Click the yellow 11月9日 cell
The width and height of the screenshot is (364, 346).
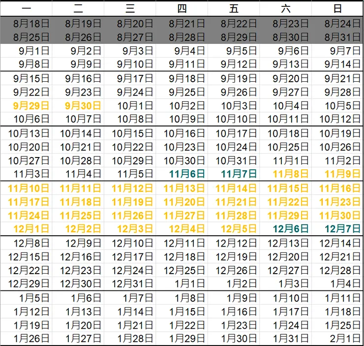tap(337, 174)
